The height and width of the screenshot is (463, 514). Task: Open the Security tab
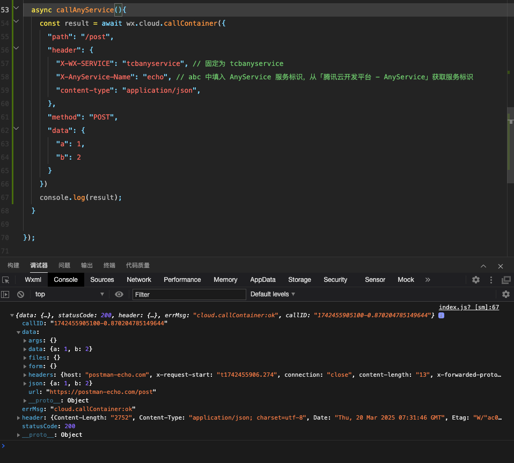pos(335,280)
